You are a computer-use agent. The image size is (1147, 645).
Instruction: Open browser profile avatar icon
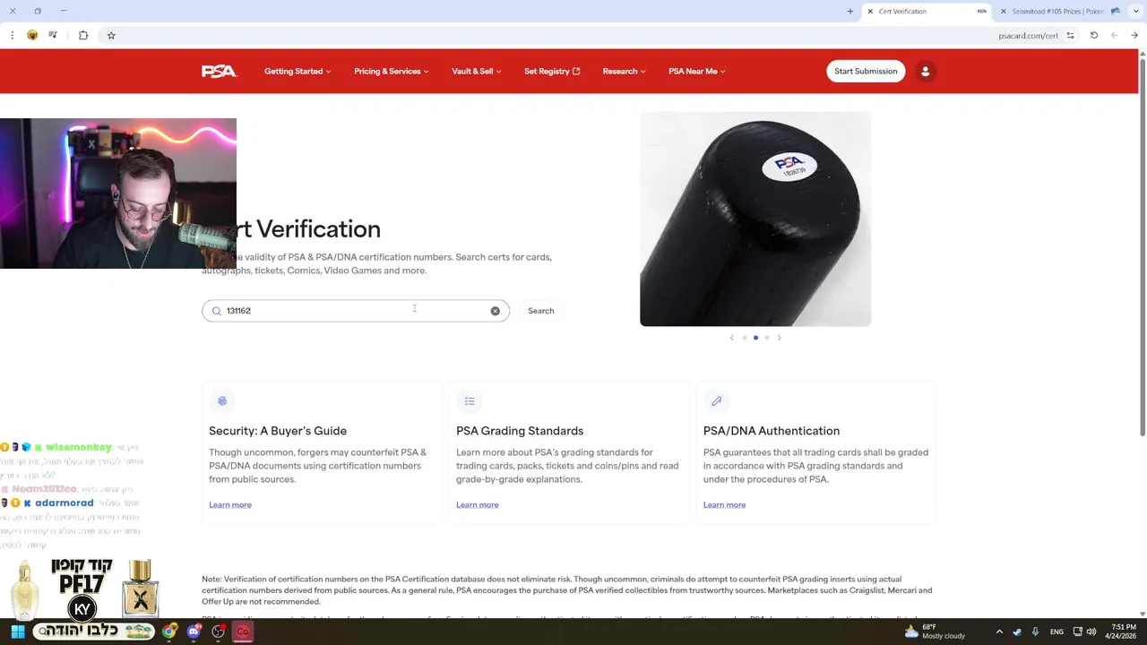click(x=32, y=36)
